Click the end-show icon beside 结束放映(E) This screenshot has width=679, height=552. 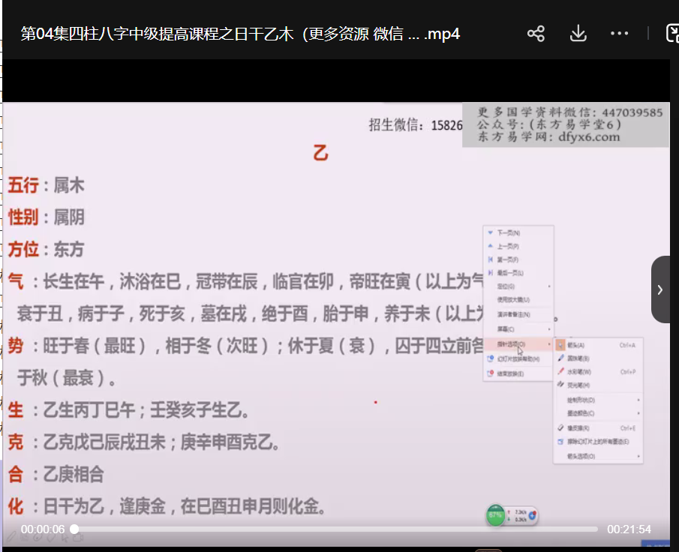[x=490, y=373]
